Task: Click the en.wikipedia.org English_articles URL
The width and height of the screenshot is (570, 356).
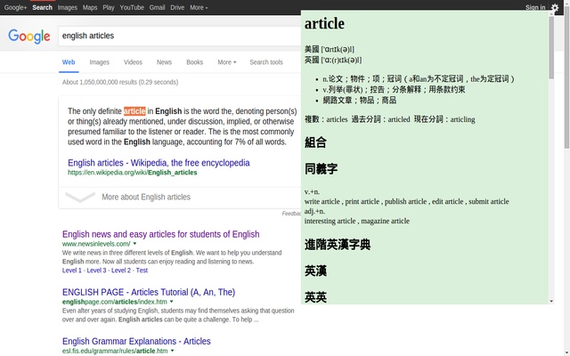Action: (133, 173)
